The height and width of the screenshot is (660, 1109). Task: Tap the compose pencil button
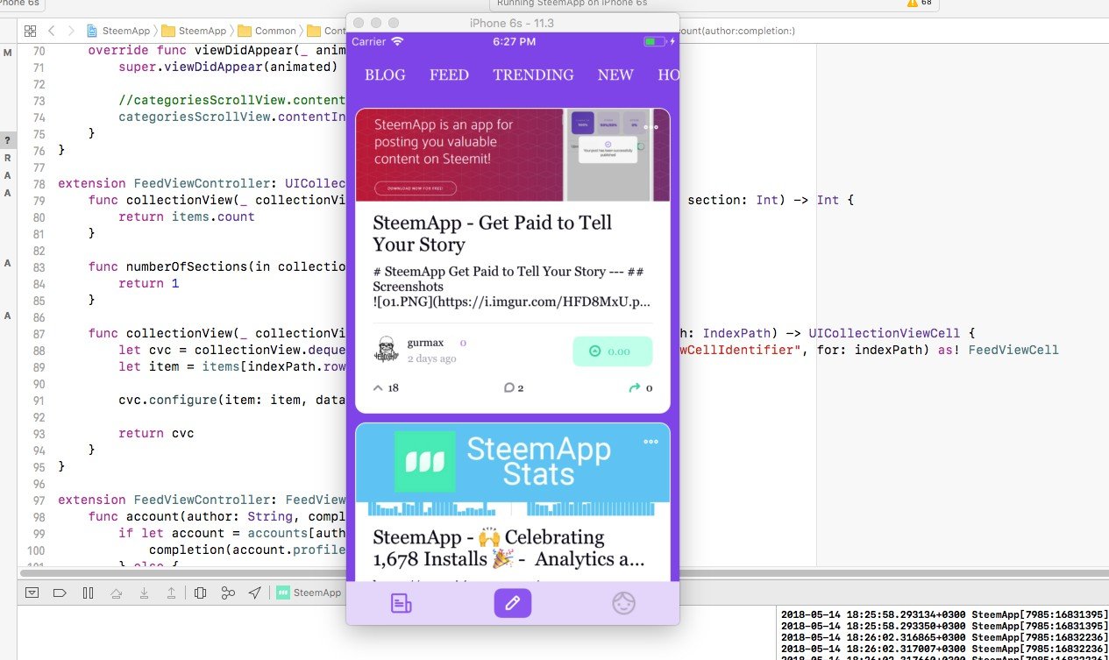[x=513, y=603]
